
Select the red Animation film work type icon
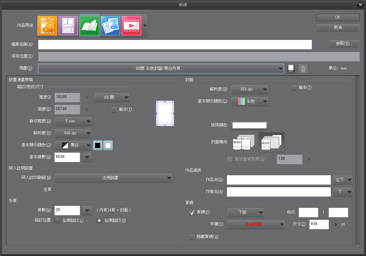pos(131,25)
